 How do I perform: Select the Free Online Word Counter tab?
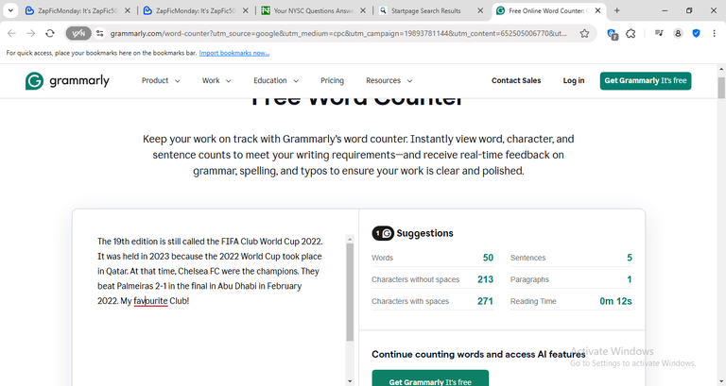click(548, 10)
